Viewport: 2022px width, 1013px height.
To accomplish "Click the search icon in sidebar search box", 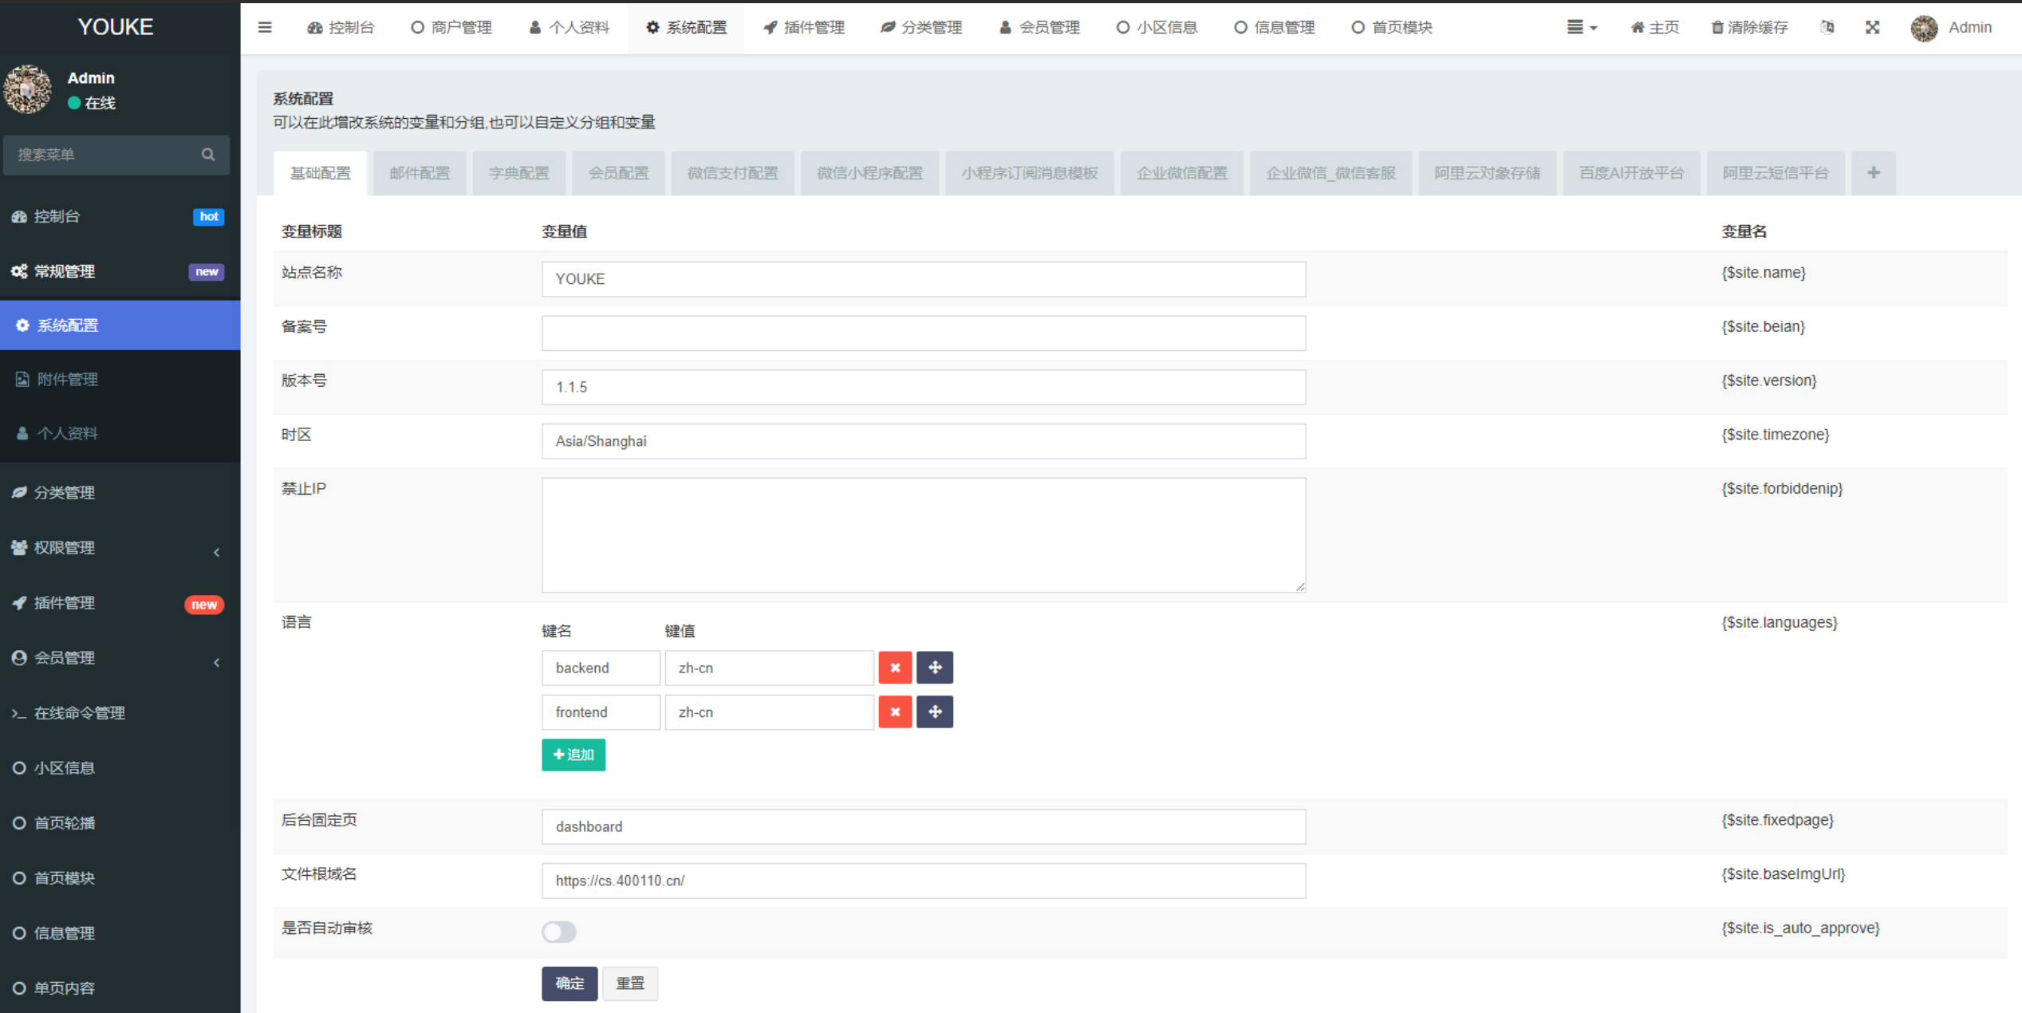I will pyautogui.click(x=207, y=155).
